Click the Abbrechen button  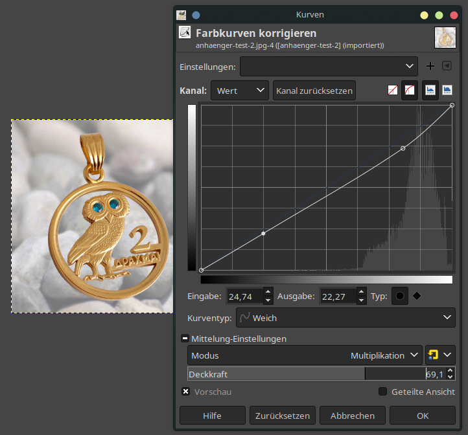coord(353,416)
